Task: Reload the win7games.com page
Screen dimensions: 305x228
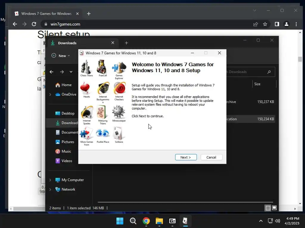Action: [34, 24]
